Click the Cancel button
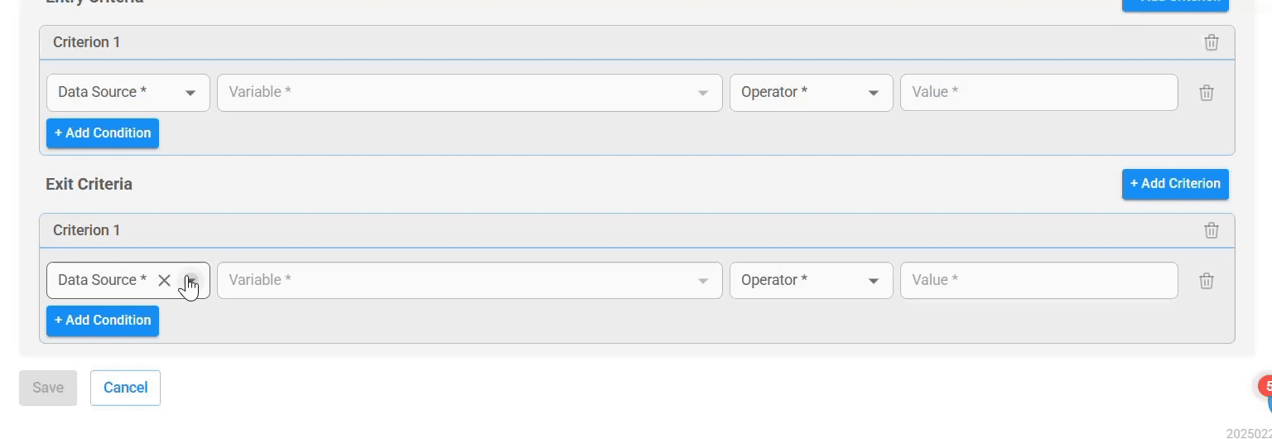Image resolution: width=1272 pixels, height=439 pixels. (x=125, y=388)
